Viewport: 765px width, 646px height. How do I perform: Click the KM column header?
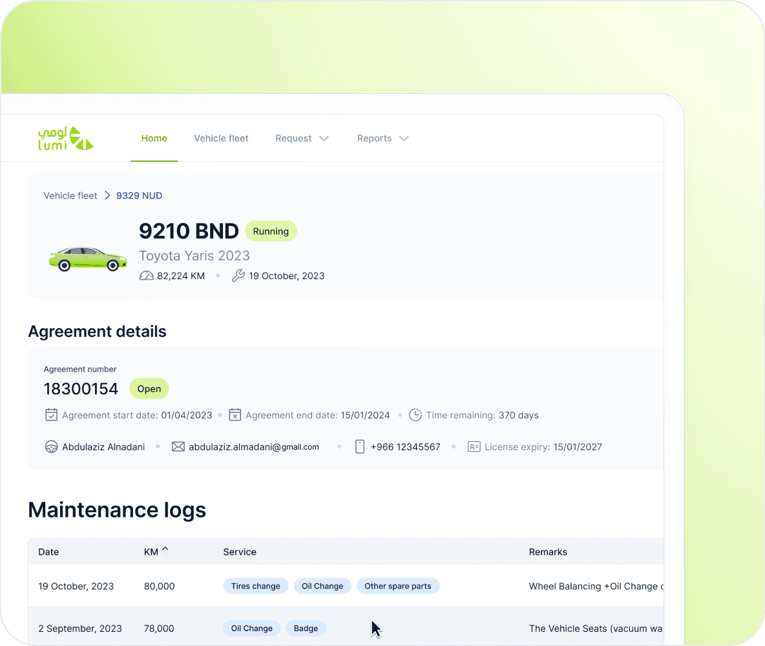coord(151,552)
